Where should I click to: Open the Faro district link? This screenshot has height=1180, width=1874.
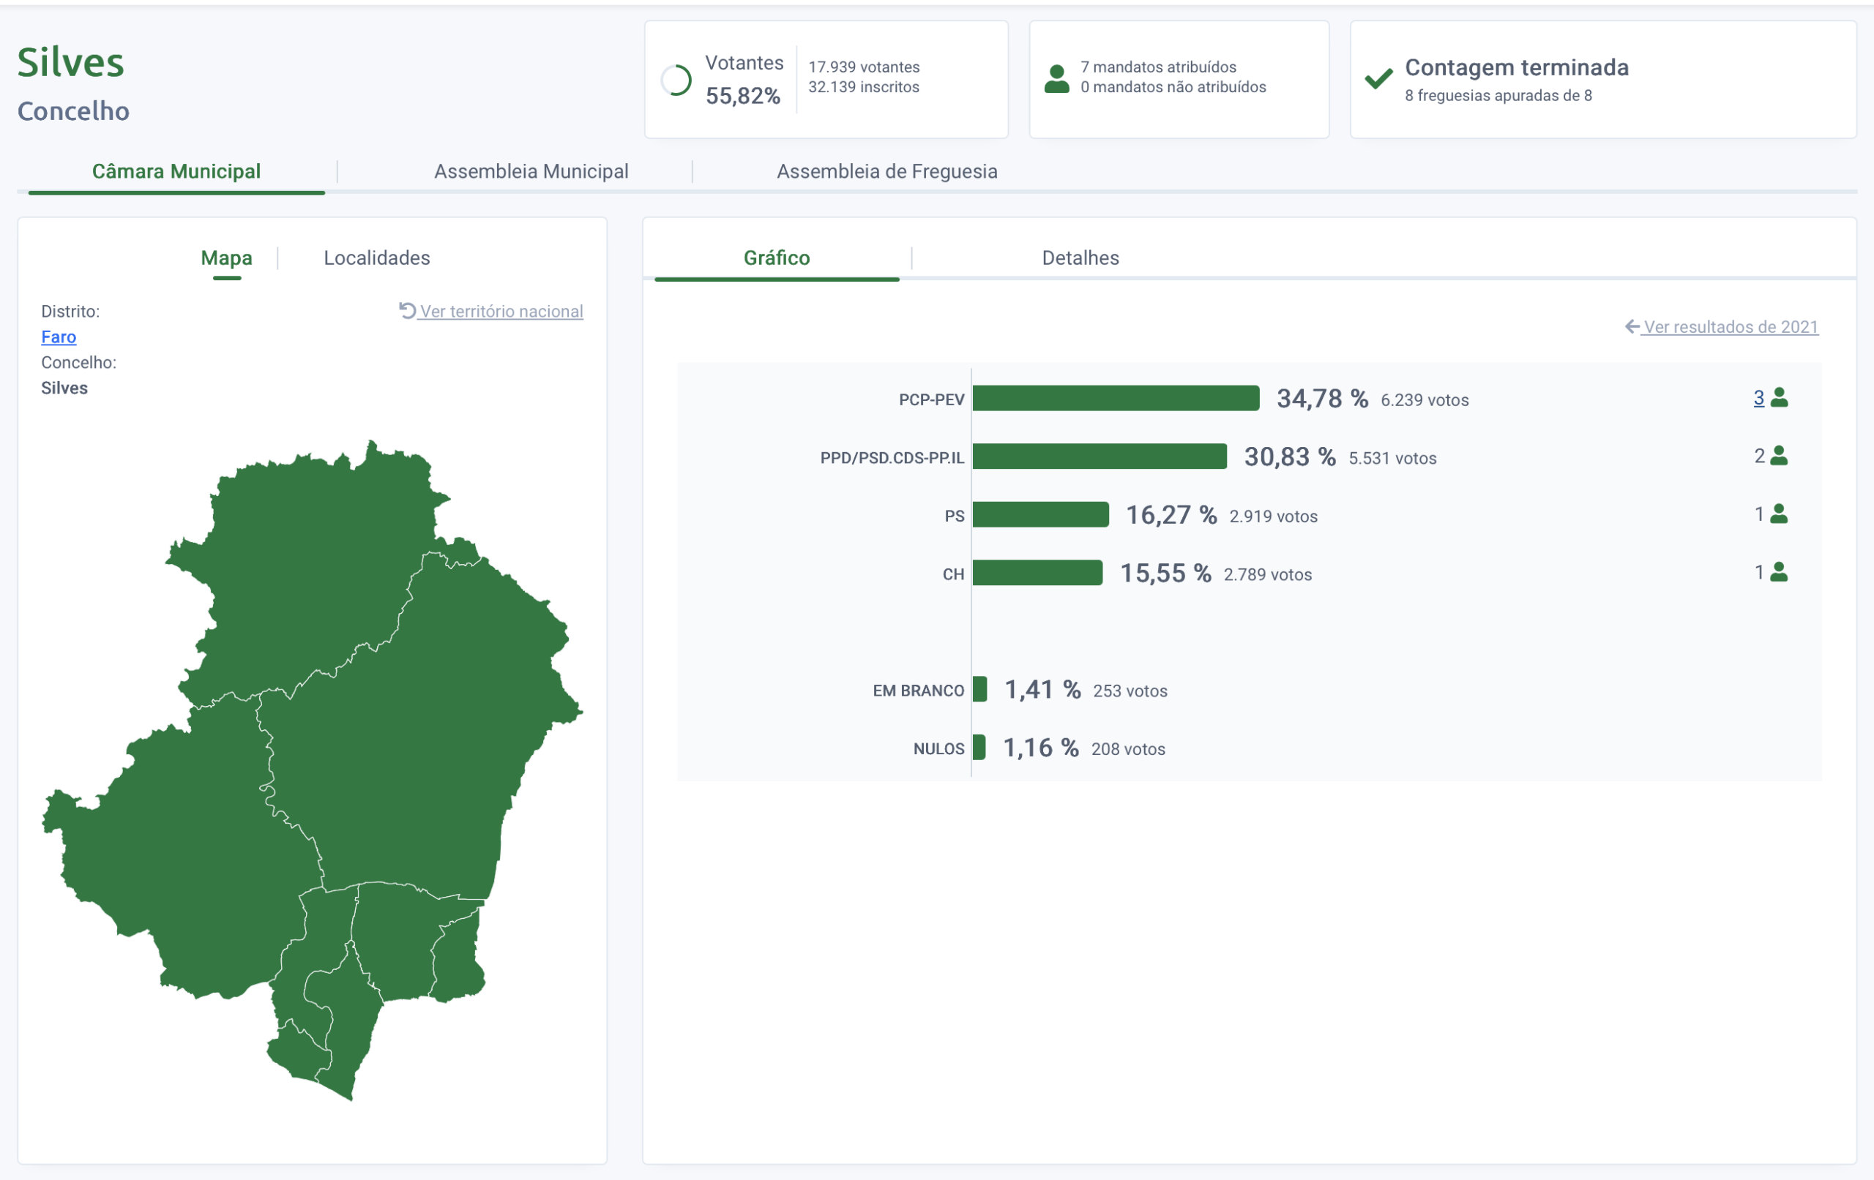pyautogui.click(x=59, y=337)
